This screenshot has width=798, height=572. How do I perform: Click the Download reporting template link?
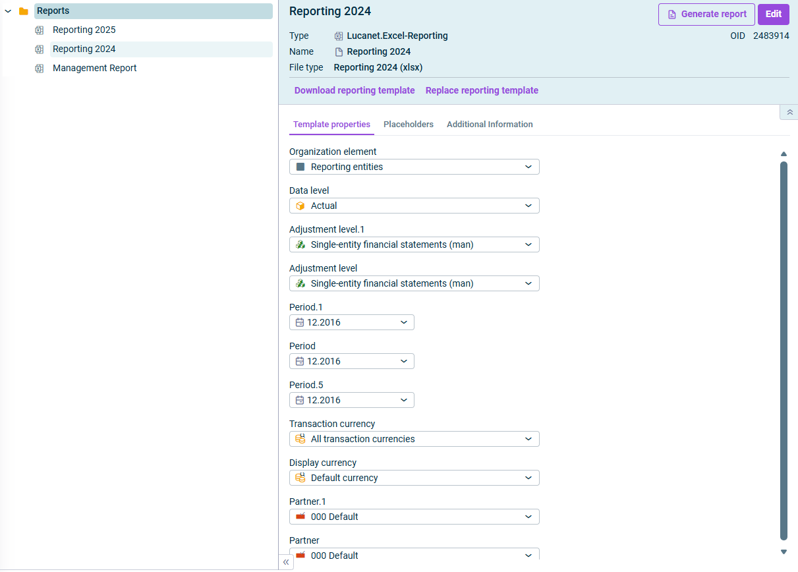[x=355, y=91]
